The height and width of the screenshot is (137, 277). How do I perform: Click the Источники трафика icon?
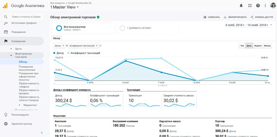coord(6,23)
